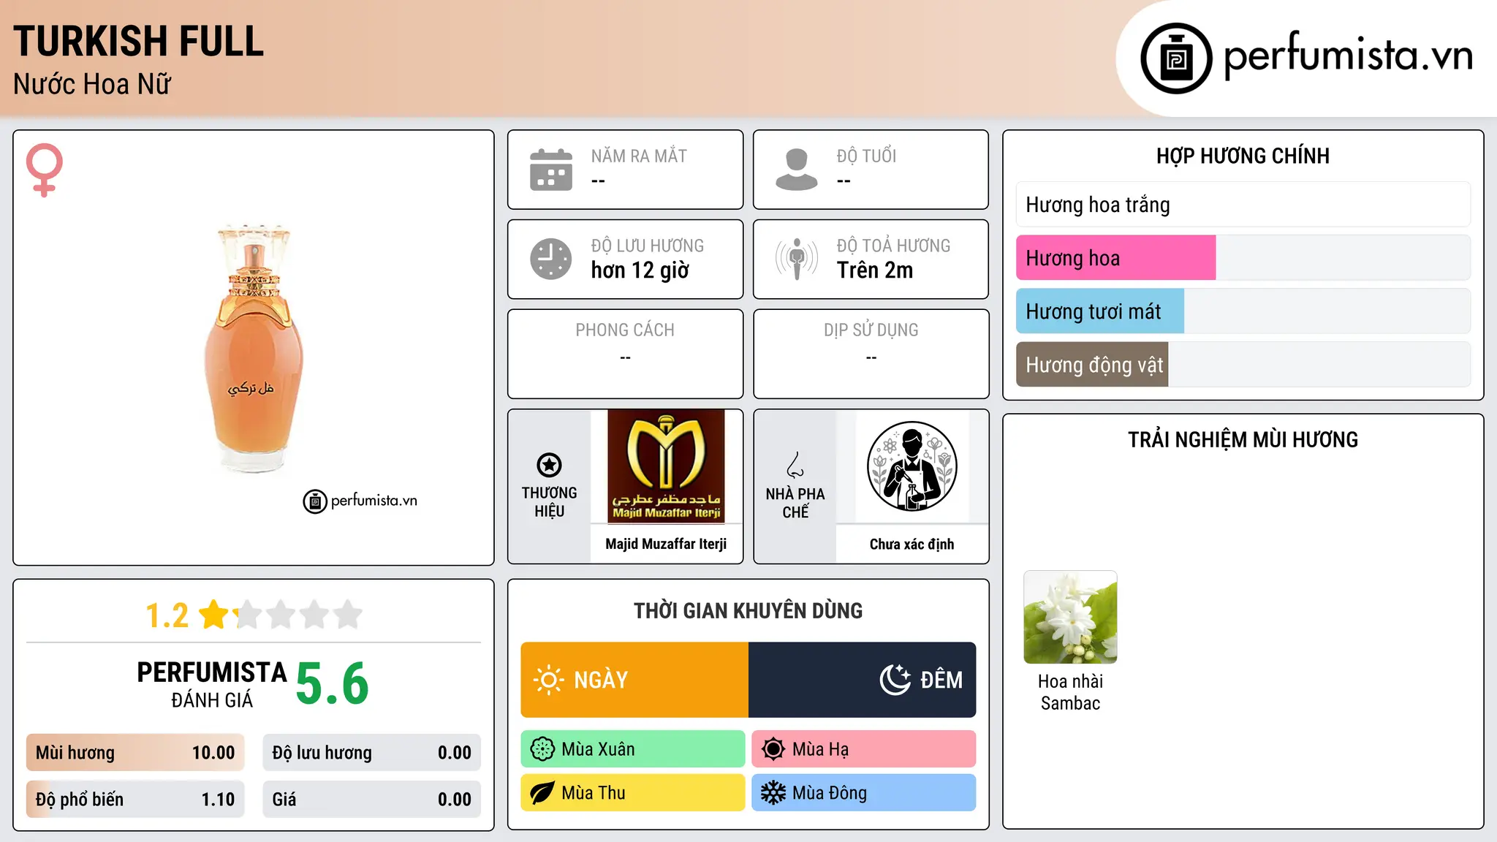Click the person icon beside Độ Tuổi
Image resolution: width=1497 pixels, height=842 pixels.
[x=797, y=170]
